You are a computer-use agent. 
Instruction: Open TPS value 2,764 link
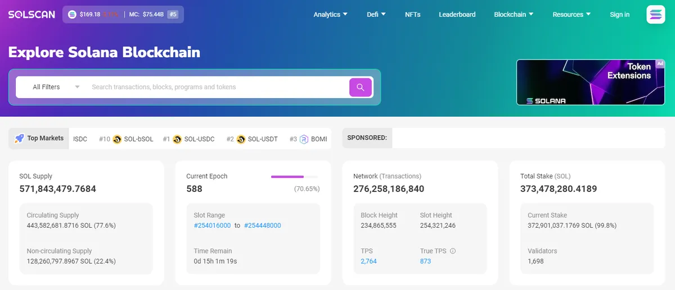369,261
